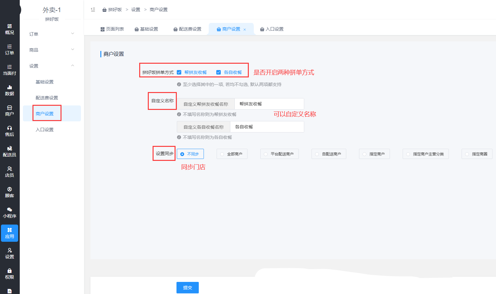Toggle the 帮拼友收餐 checkbox
This screenshot has width=496, height=294.
(x=179, y=72)
